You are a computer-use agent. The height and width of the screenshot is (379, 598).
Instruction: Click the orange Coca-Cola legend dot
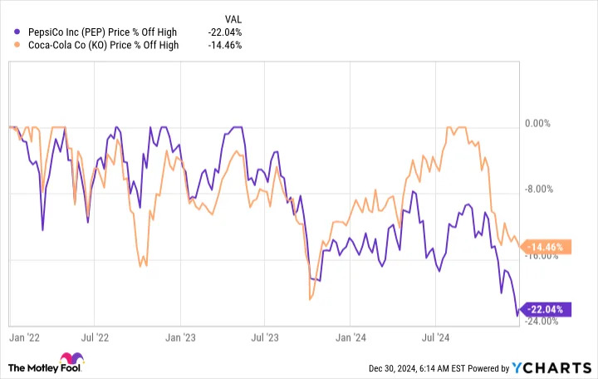click(x=17, y=45)
